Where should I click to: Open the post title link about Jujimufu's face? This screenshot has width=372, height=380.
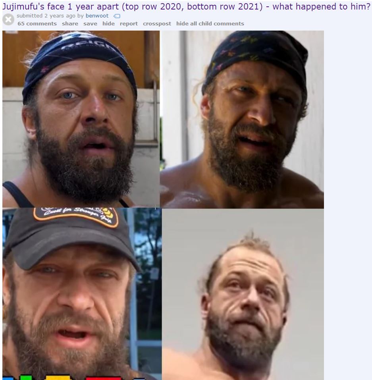(186, 6)
